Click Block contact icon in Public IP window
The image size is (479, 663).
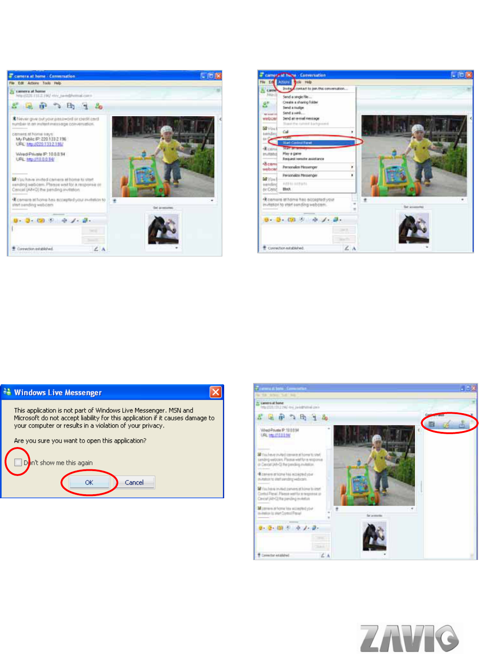tap(99, 106)
